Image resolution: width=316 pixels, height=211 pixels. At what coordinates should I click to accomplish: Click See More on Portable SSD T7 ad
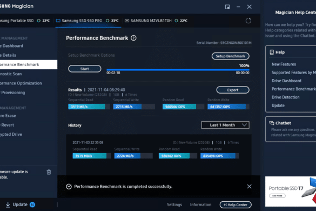pos(277,196)
